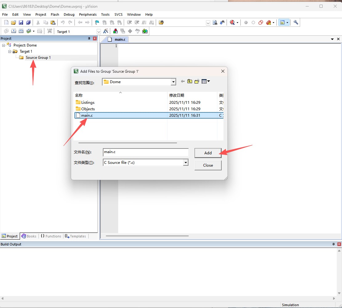
Task: Click the New file toolbar icon
Action: [x=6, y=22]
